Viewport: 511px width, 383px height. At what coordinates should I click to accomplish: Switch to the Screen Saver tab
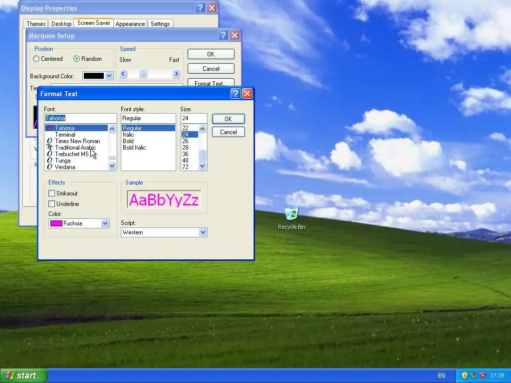point(93,23)
